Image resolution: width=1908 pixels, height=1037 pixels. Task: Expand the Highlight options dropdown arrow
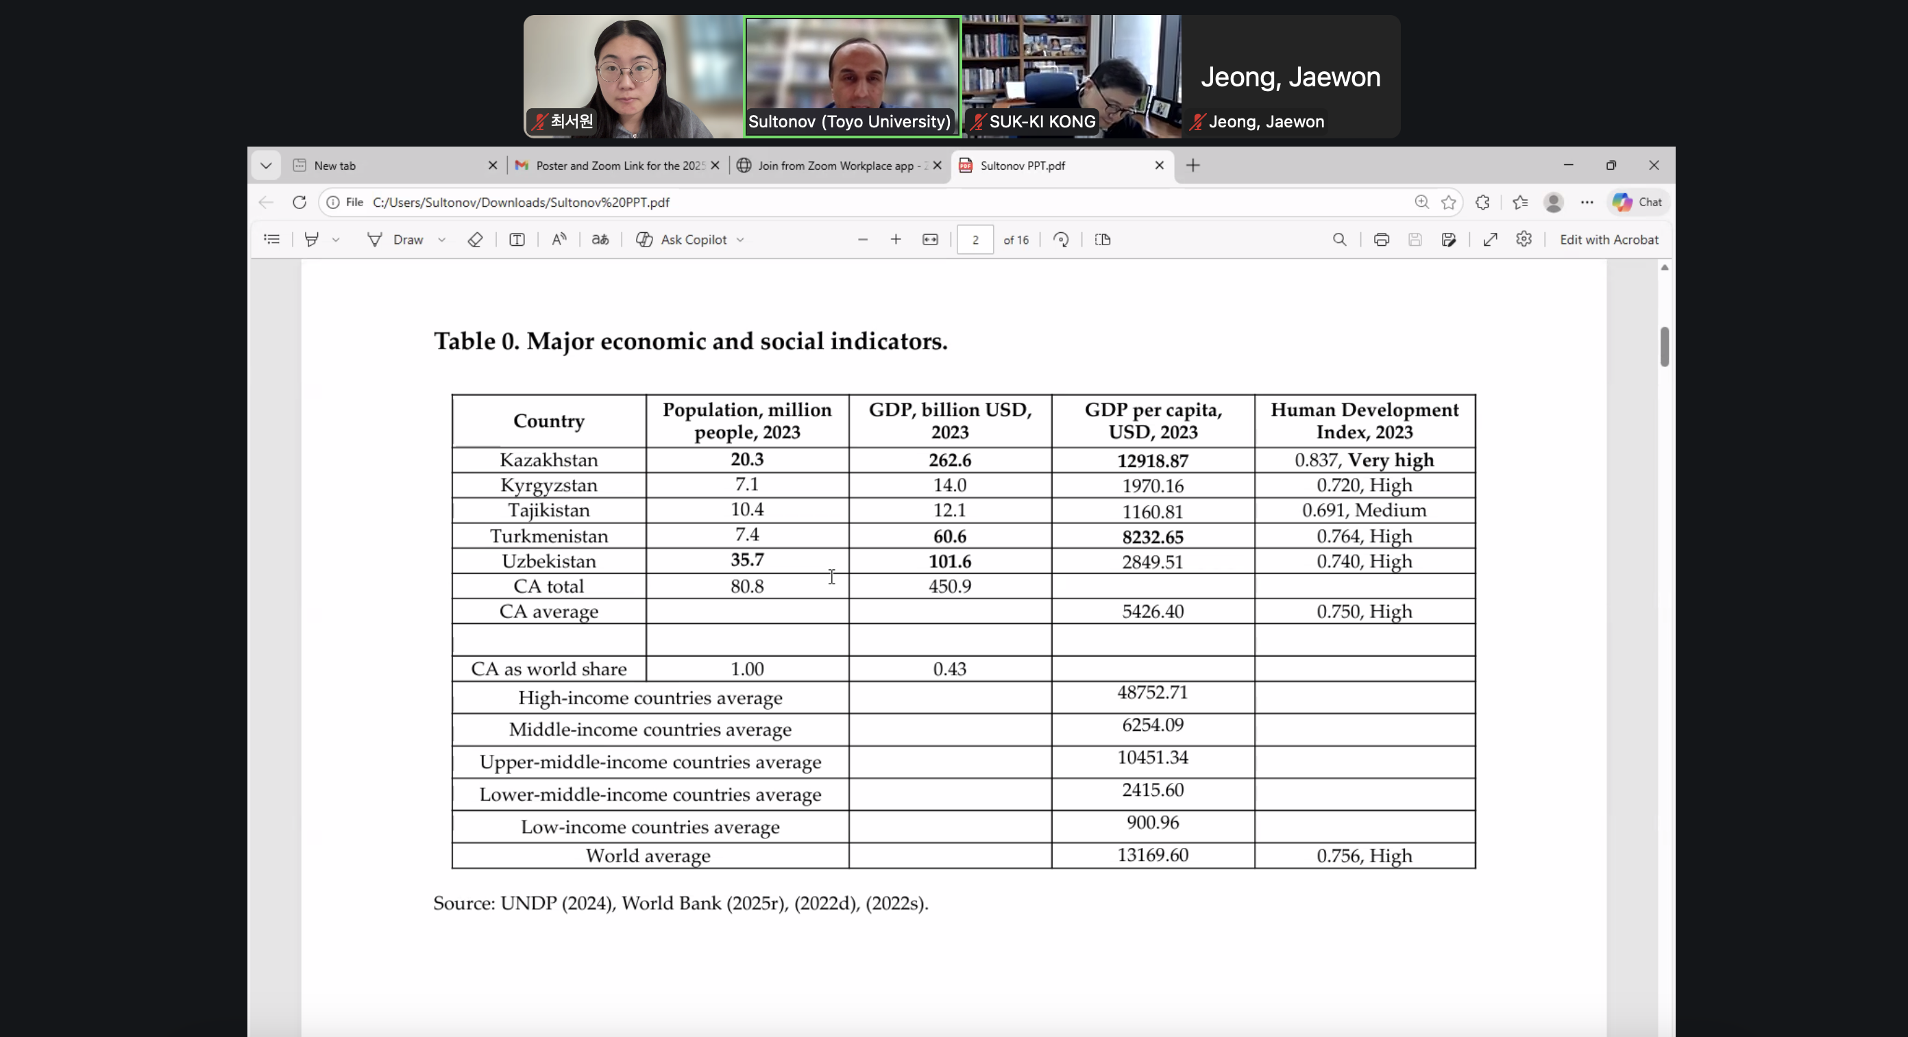click(336, 240)
